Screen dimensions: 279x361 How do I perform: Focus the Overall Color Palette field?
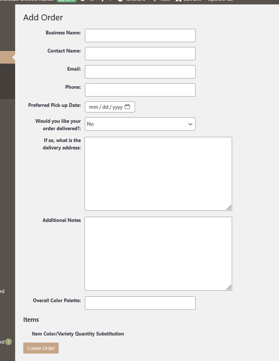click(140, 303)
